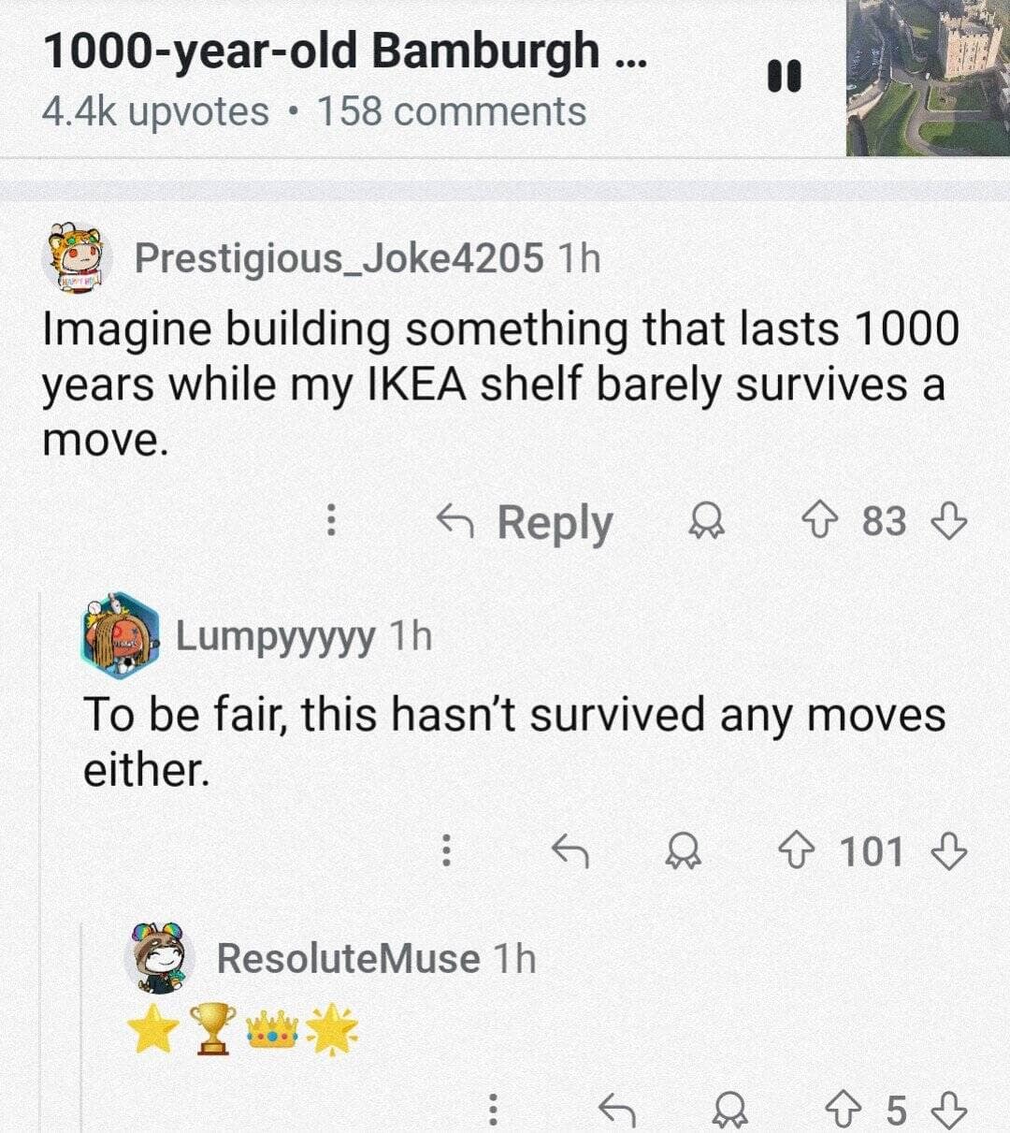The image size is (1010, 1133).
Task: Upvote Prestigious_Joke4205's IKEA shelf comment
Action: point(821,523)
